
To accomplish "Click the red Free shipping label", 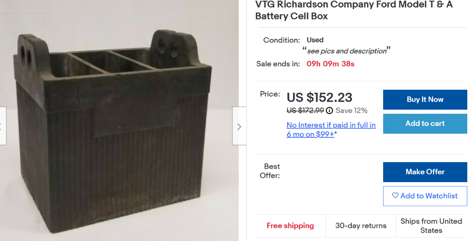I will coord(290,226).
